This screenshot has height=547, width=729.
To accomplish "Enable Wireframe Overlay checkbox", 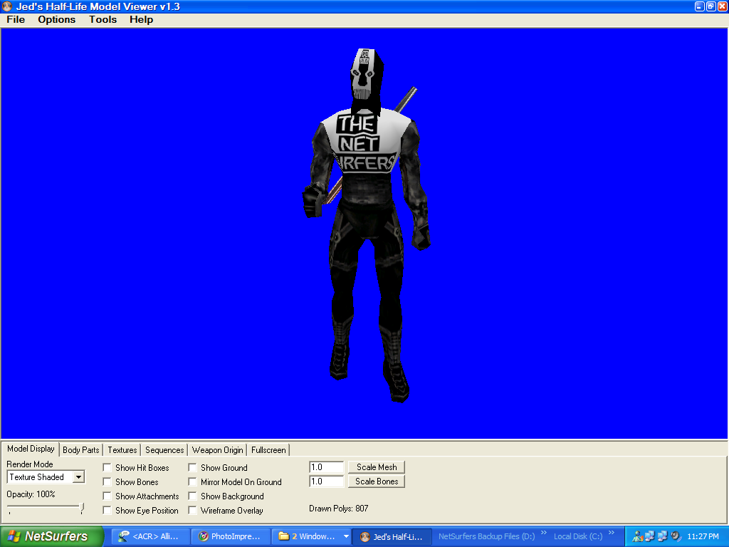I will (x=192, y=510).
